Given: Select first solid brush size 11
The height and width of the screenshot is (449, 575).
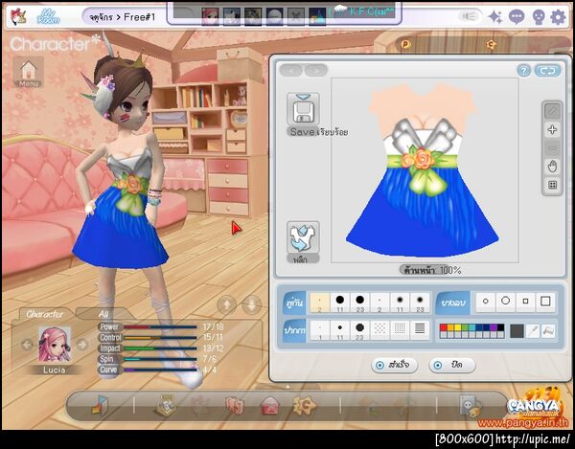Looking at the screenshot, I should (x=340, y=303).
